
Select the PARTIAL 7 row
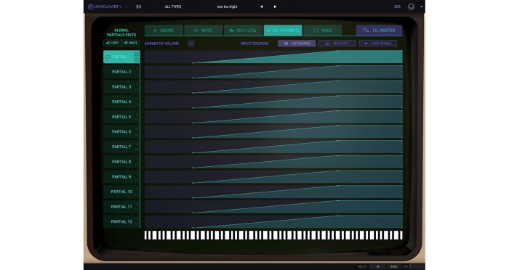(121, 147)
